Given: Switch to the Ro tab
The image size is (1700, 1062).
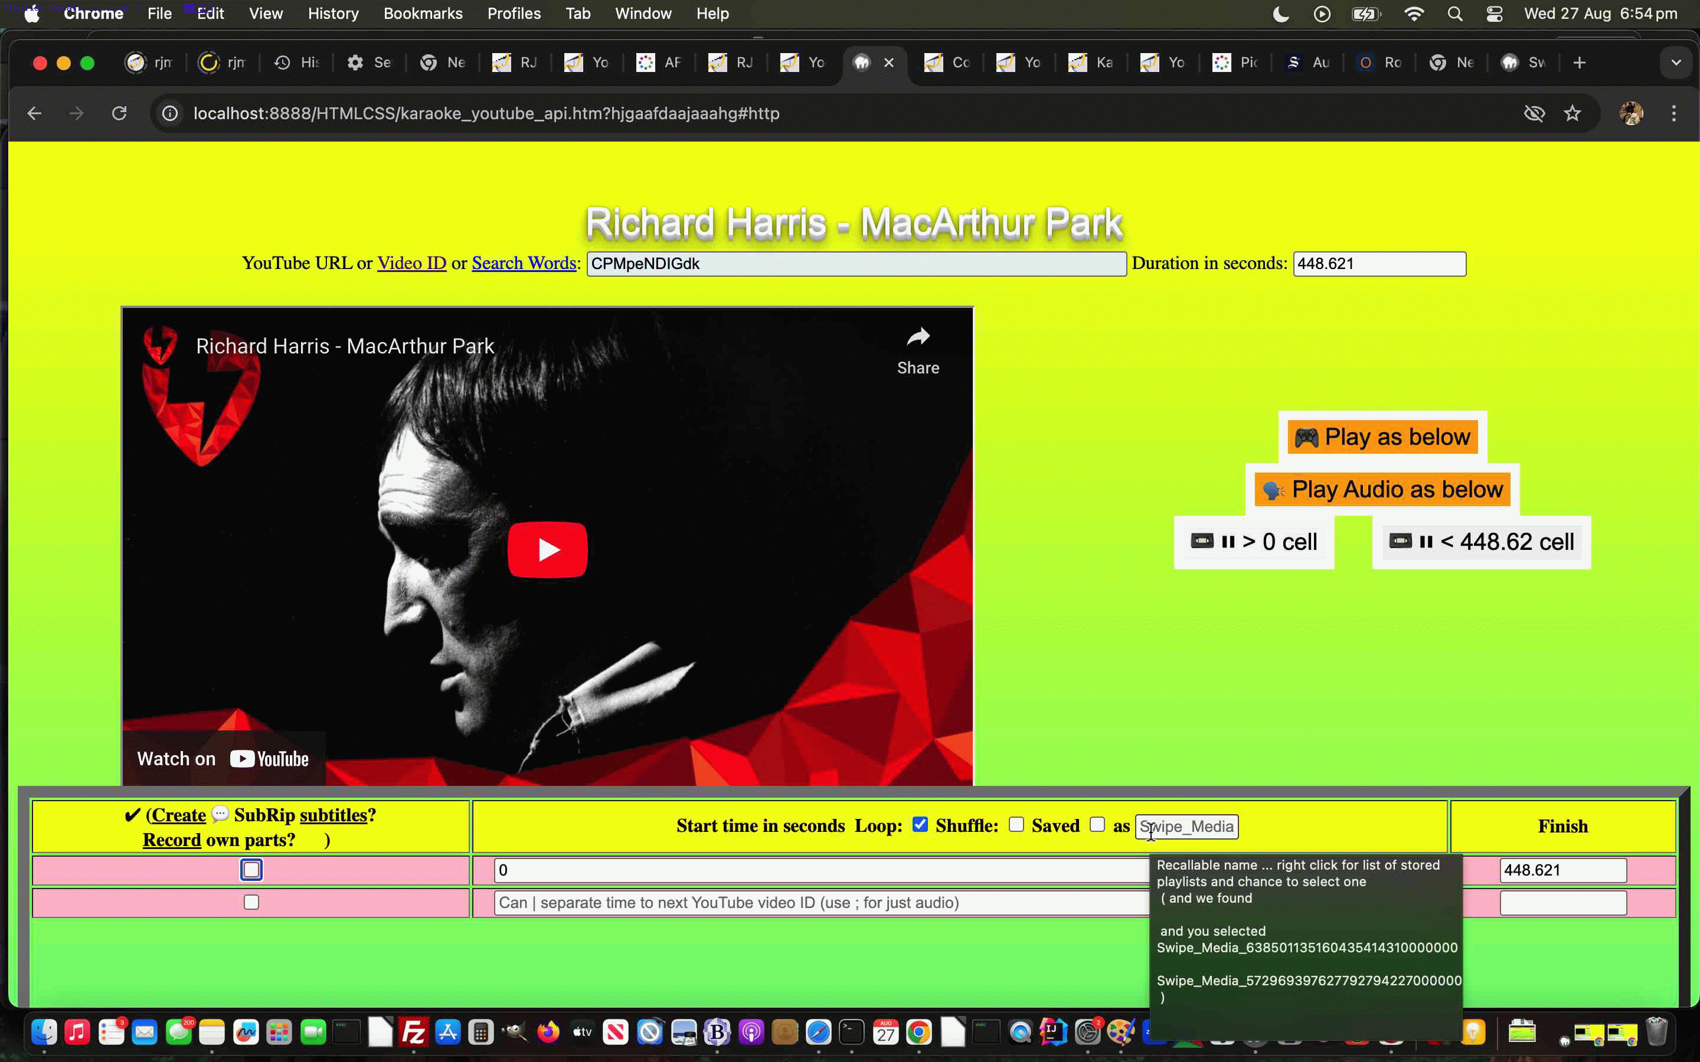Looking at the screenshot, I should point(1379,63).
